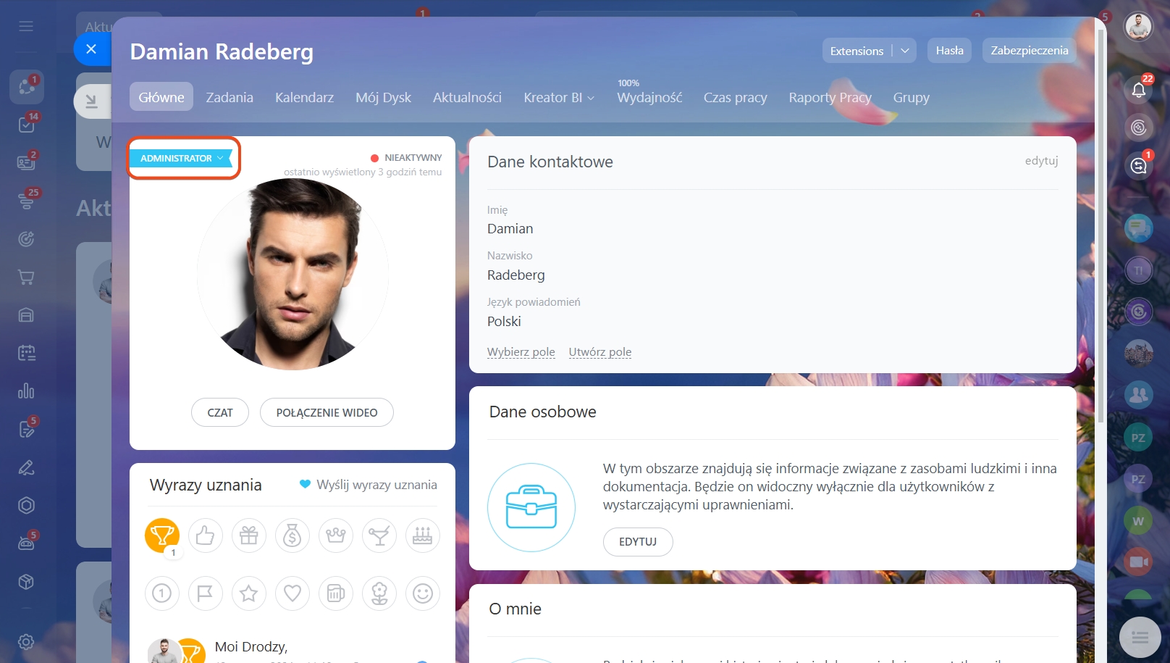This screenshot has width=1170, height=663.
Task: Open the user avatar at top right
Action: 1138,27
